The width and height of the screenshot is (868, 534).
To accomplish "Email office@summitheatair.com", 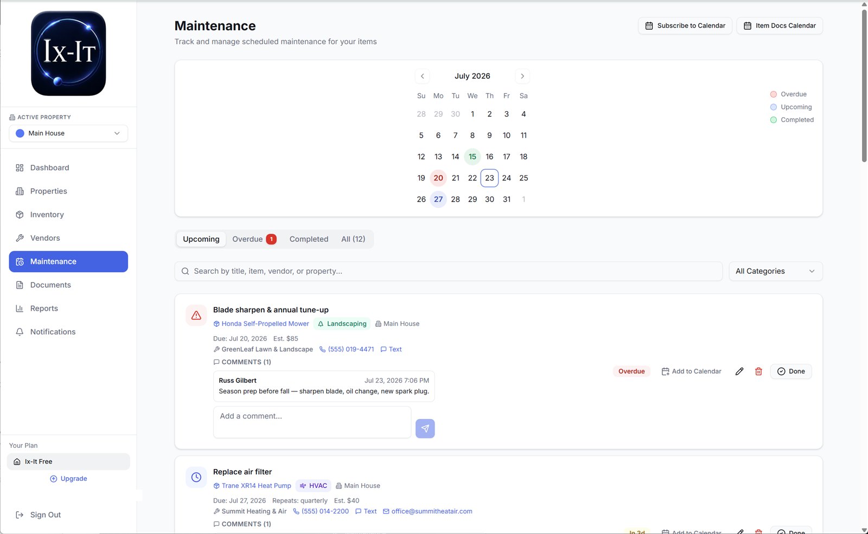I will [427, 511].
